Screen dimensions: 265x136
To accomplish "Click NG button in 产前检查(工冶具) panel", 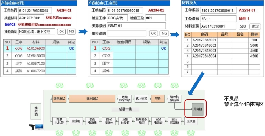I will 164,33.
